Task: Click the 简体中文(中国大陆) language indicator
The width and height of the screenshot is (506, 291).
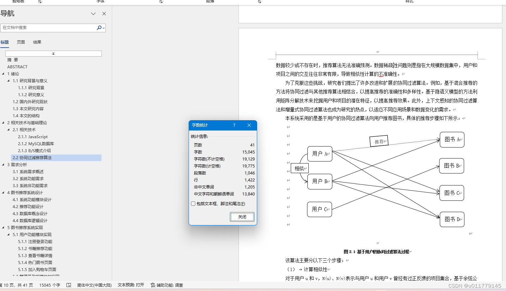Action: (x=94, y=285)
